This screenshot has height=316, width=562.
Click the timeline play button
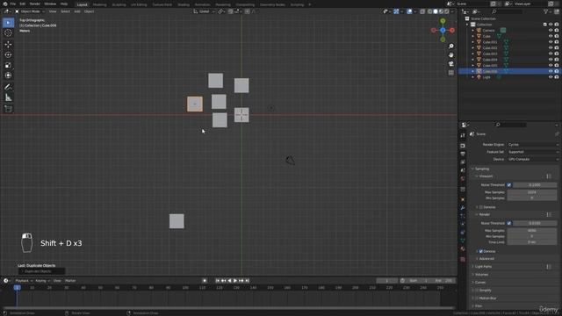(235, 281)
